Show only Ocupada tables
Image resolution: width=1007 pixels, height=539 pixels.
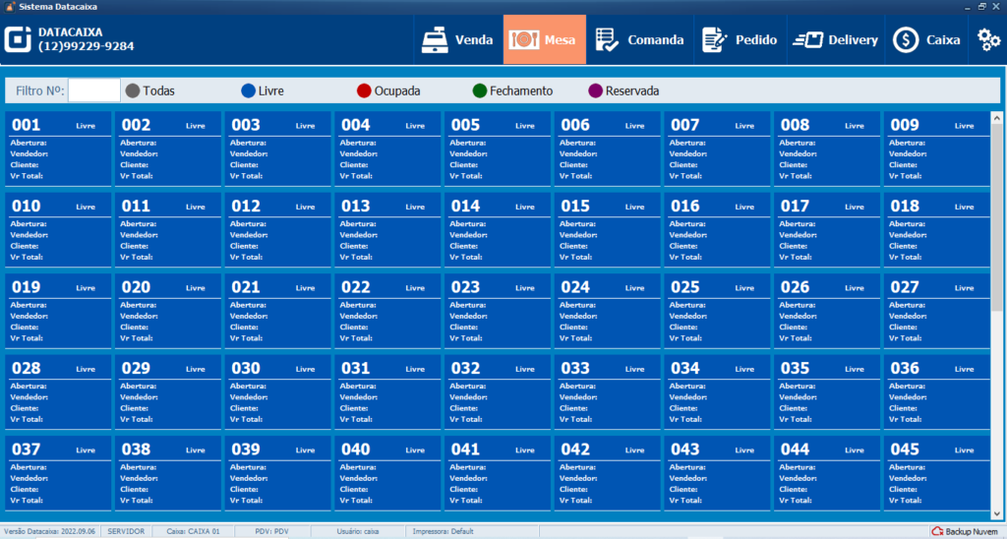click(x=365, y=90)
